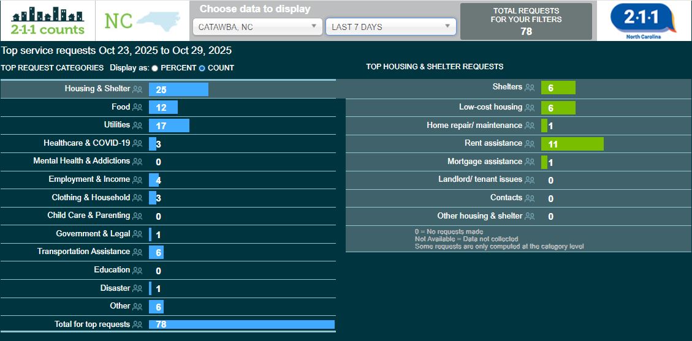Click the people icon beside Transportation Assistance
The height and width of the screenshot is (341, 692).
click(137, 252)
